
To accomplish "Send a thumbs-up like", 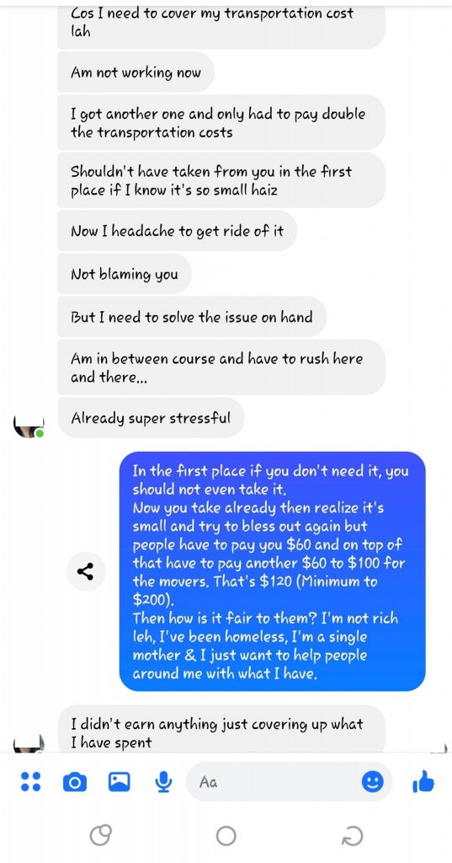I will (x=423, y=781).
